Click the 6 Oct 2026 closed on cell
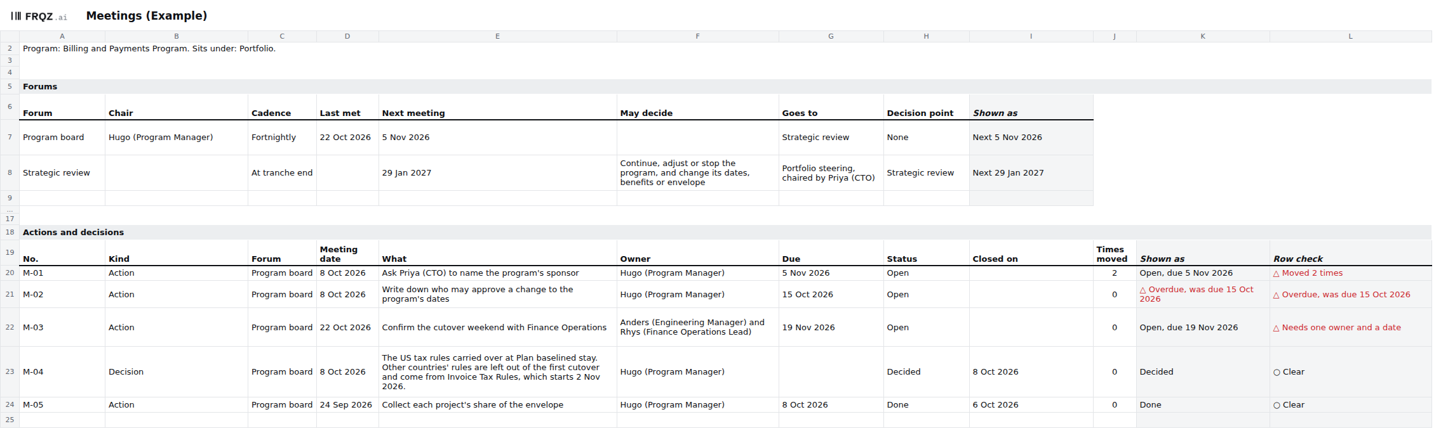Image resolution: width=1455 pixels, height=438 pixels. [1031, 405]
